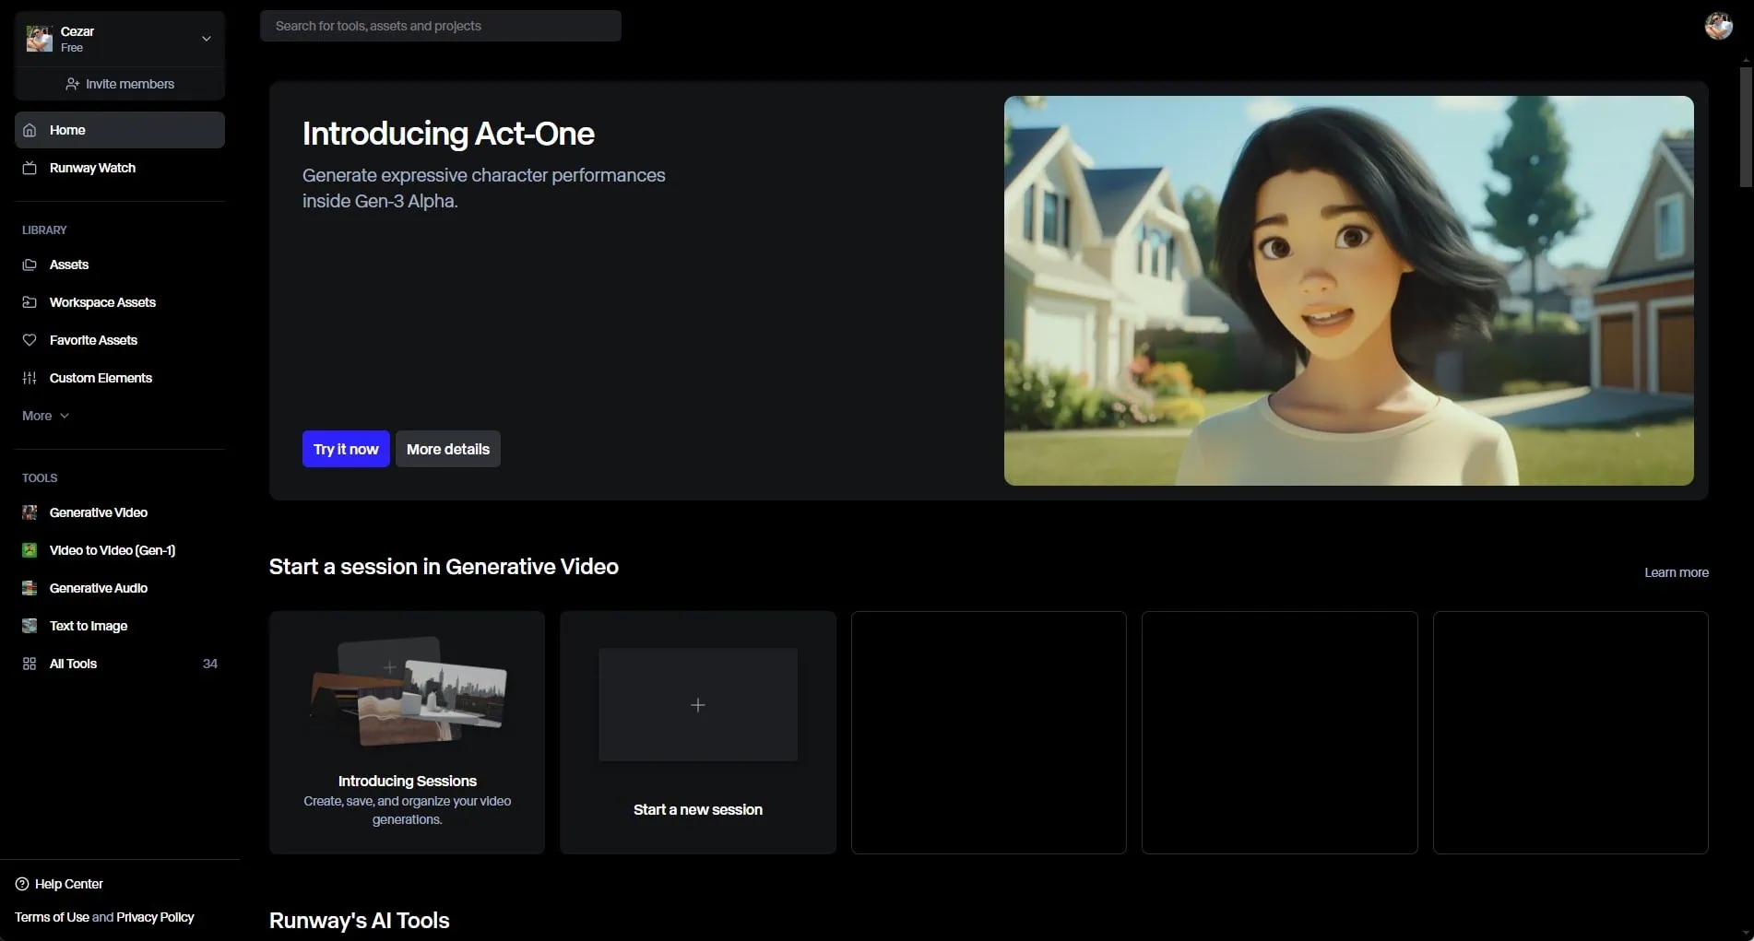This screenshot has height=941, width=1754.
Task: Click the Introducing Act-One heading
Action: [448, 134]
